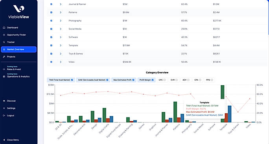The height and width of the screenshot is (144, 269).
Task: Click the green Patterns TAM bar
Action: point(175,112)
